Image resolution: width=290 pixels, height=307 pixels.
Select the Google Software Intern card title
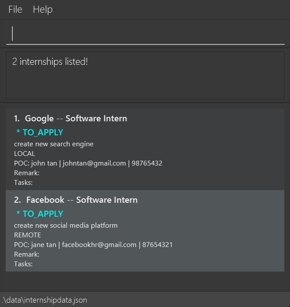click(x=71, y=118)
